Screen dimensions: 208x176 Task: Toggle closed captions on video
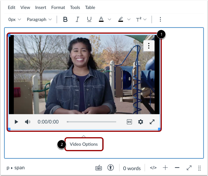click(129, 122)
